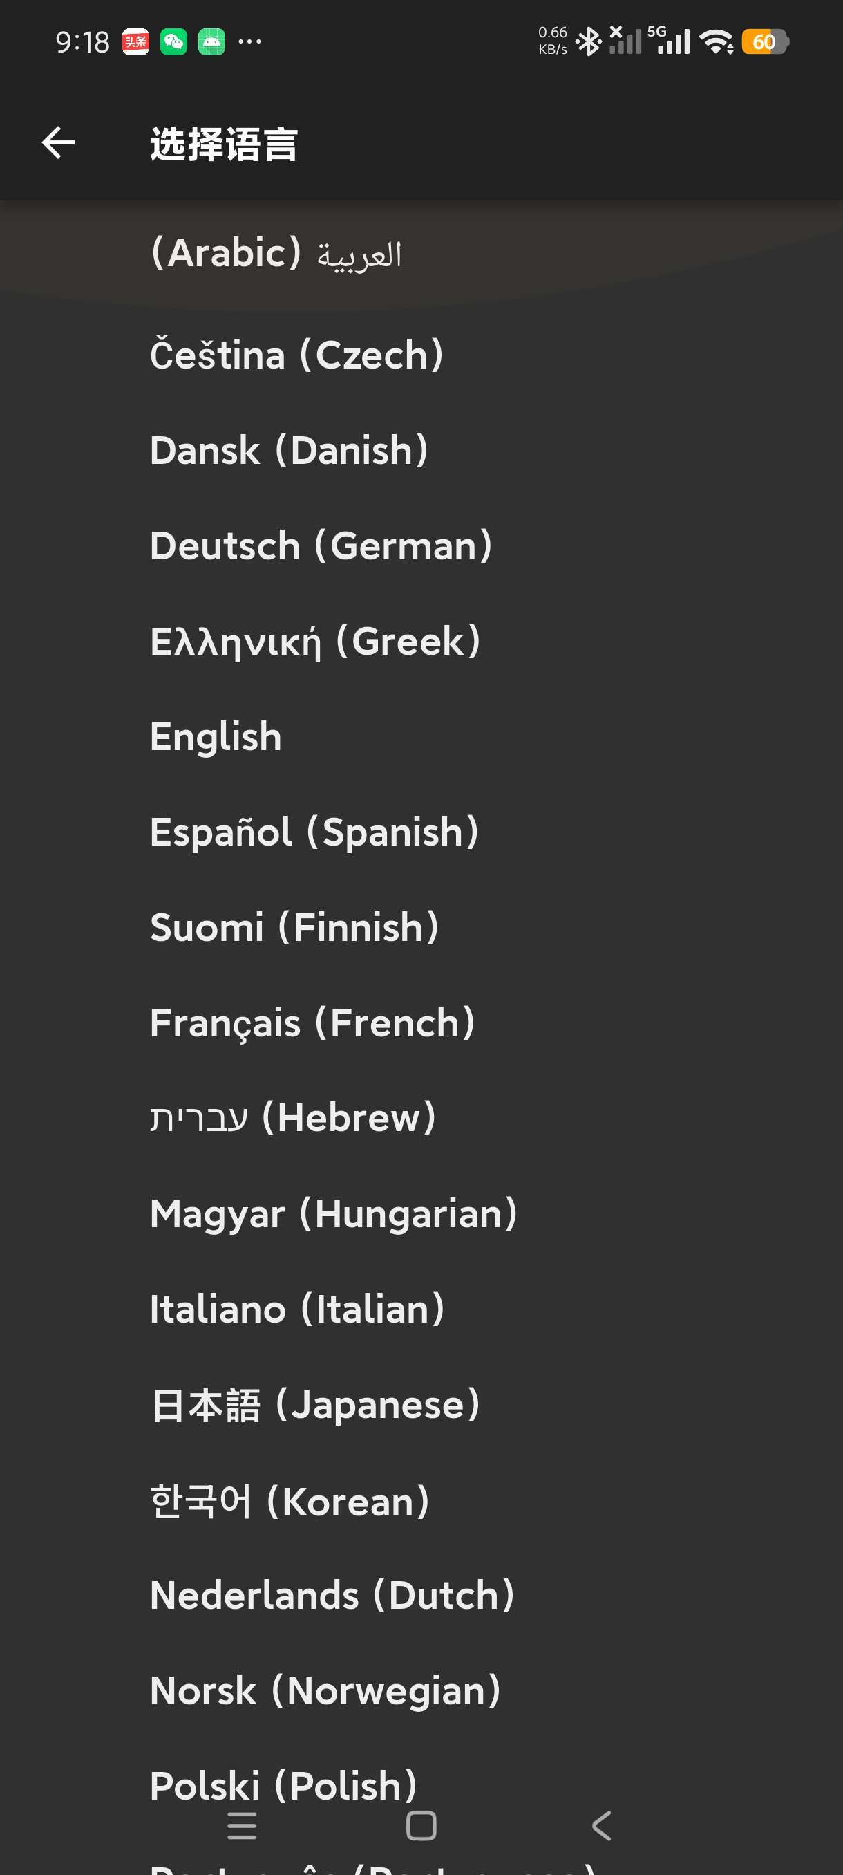
Task: Choose 한국어 (Korean) option
Action: pos(421,1500)
